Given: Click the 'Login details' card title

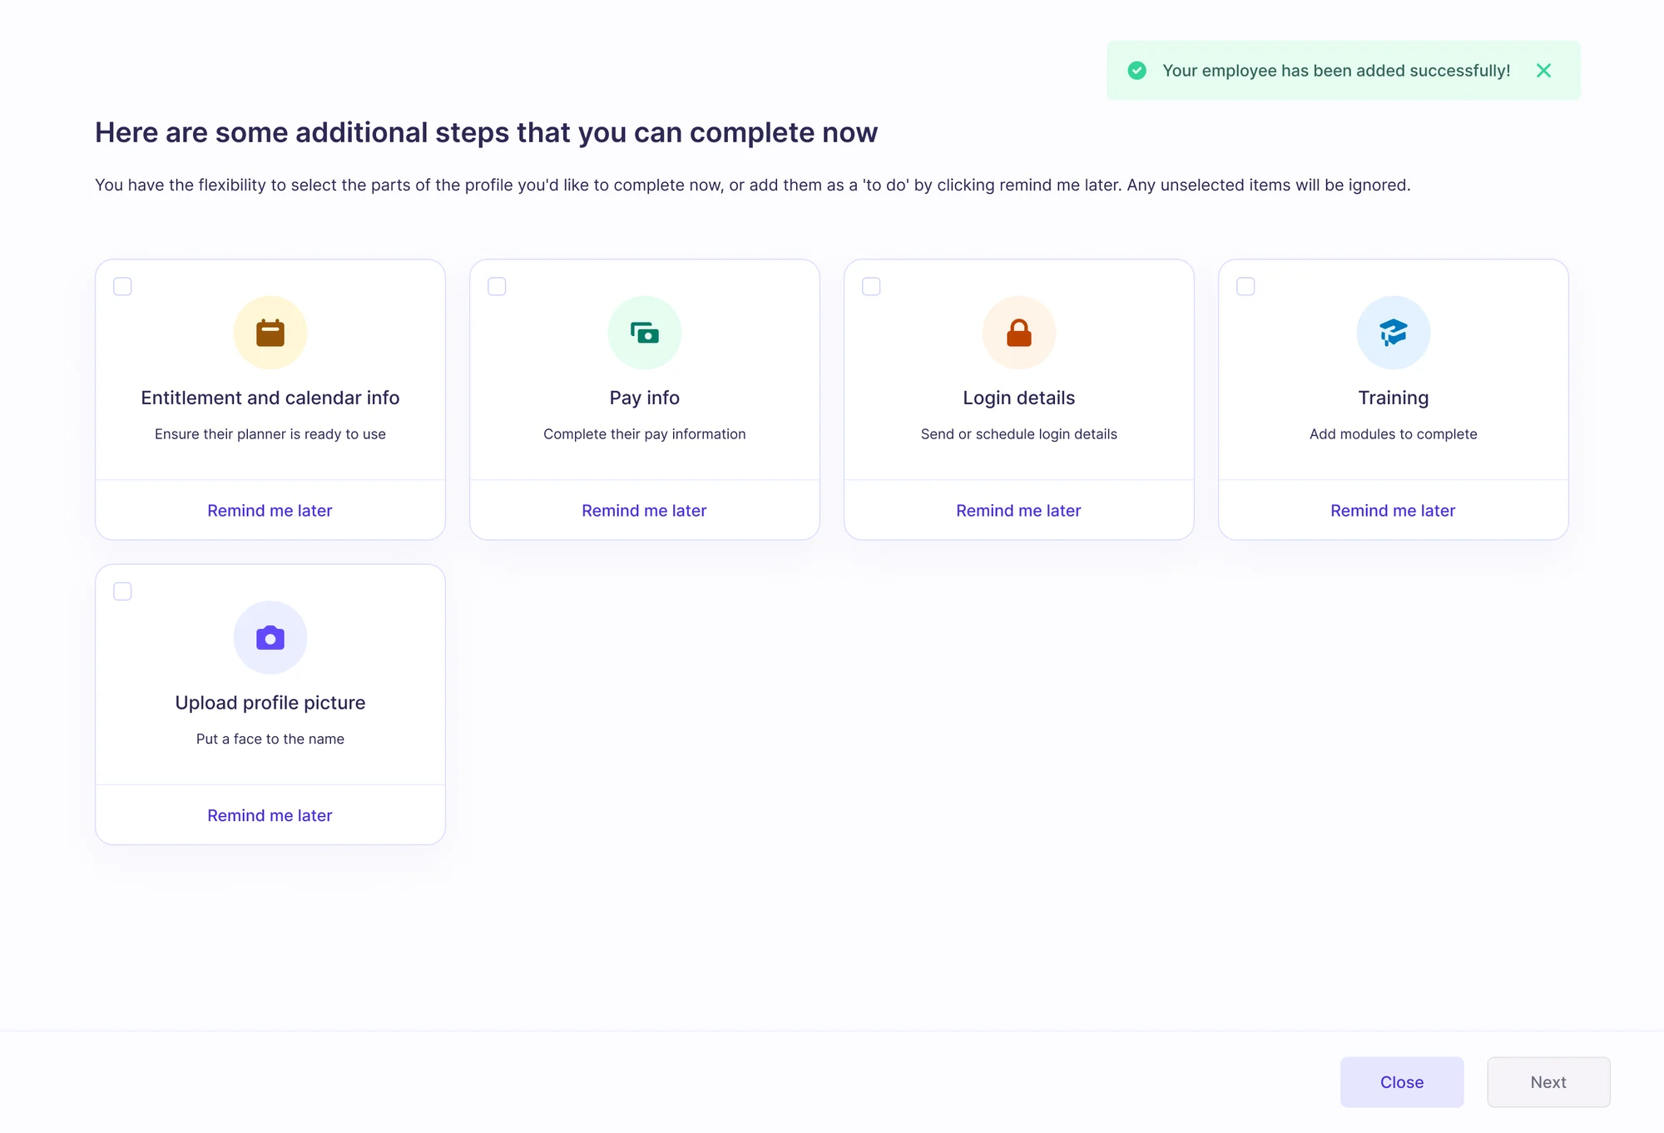Looking at the screenshot, I should click(x=1019, y=398).
